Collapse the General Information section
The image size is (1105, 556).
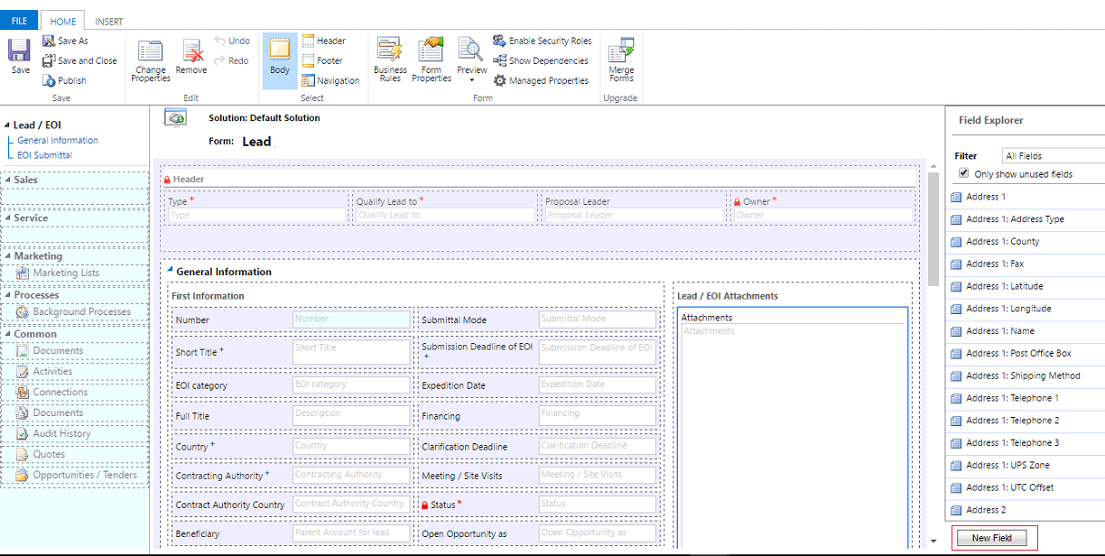point(170,272)
